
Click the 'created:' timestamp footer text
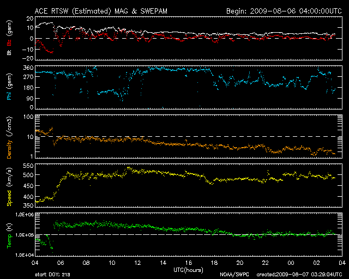click(x=299, y=275)
